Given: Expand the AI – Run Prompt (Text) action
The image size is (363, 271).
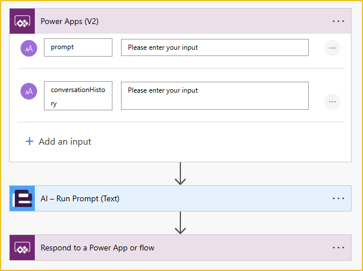Looking at the screenshot, I should click(x=171, y=198).
